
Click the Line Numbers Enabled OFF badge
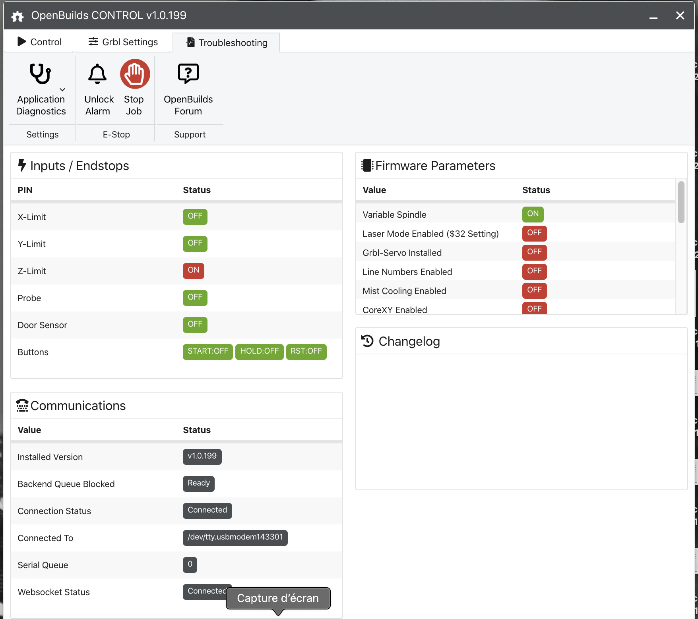[x=535, y=271]
